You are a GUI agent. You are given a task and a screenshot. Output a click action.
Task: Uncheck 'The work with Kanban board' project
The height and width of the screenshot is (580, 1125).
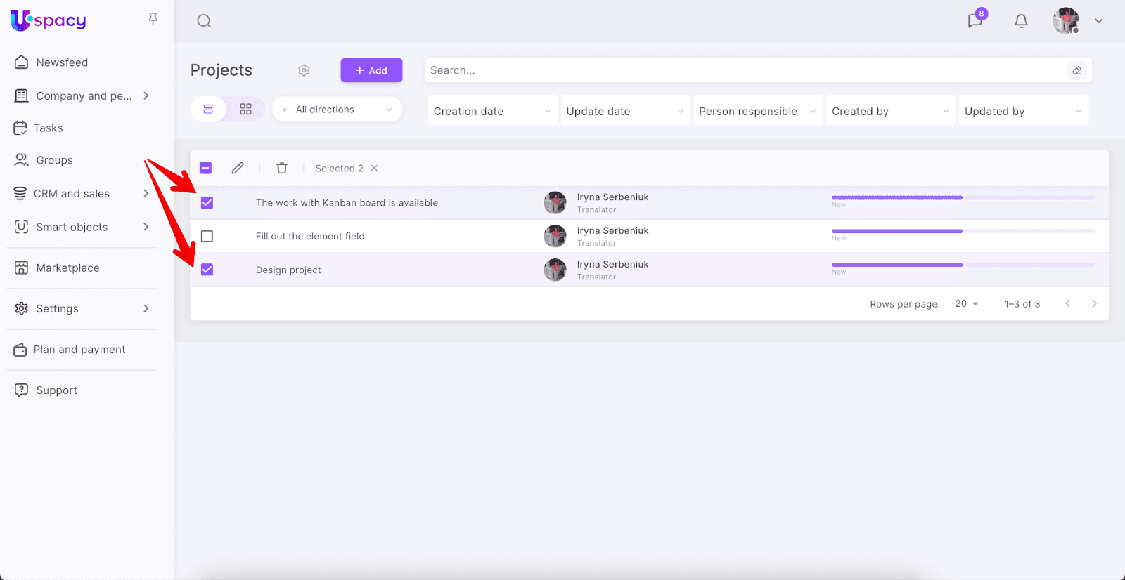coord(207,203)
